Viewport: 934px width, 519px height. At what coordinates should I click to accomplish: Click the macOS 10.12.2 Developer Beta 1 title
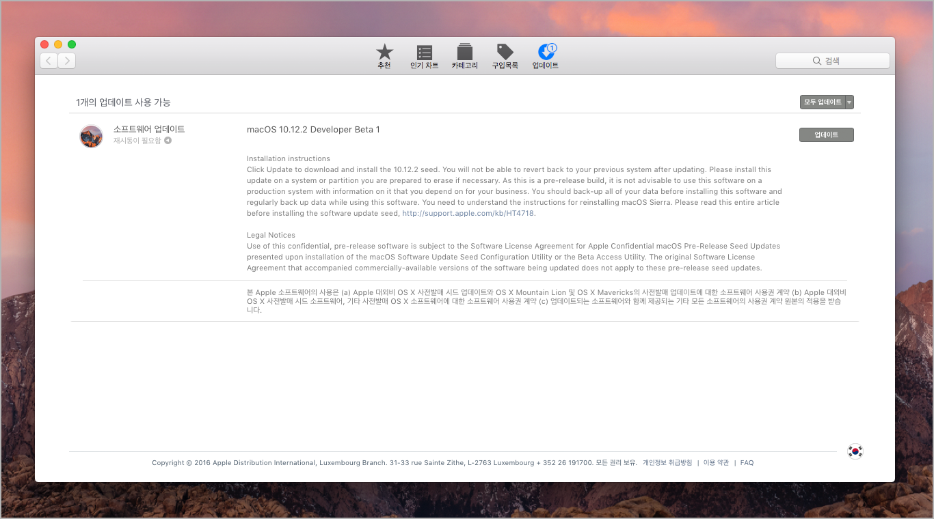pyautogui.click(x=313, y=130)
